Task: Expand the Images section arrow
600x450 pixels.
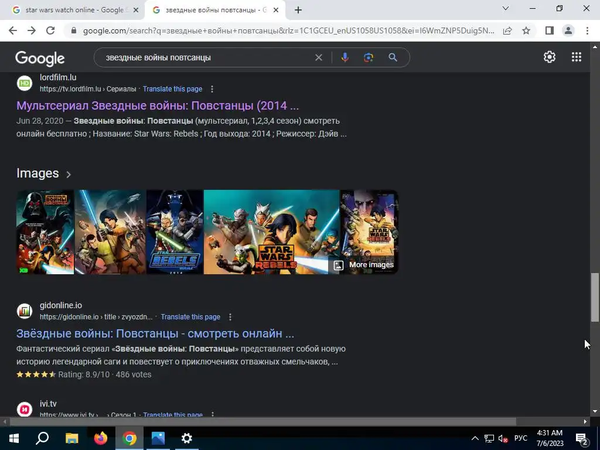Action: [x=69, y=175]
